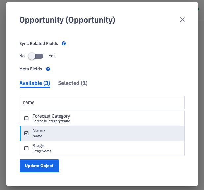Click the Sync Related Fields help icon
Image resolution: width=204 pixels, height=190 pixels.
pyautogui.click(x=64, y=43)
